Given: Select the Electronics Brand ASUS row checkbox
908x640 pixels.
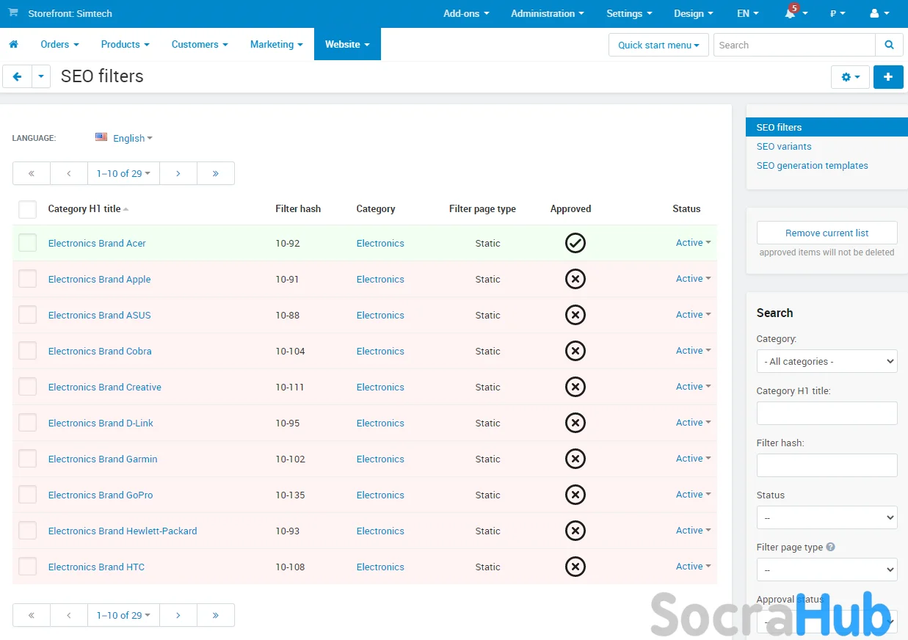Looking at the screenshot, I should pos(27,315).
